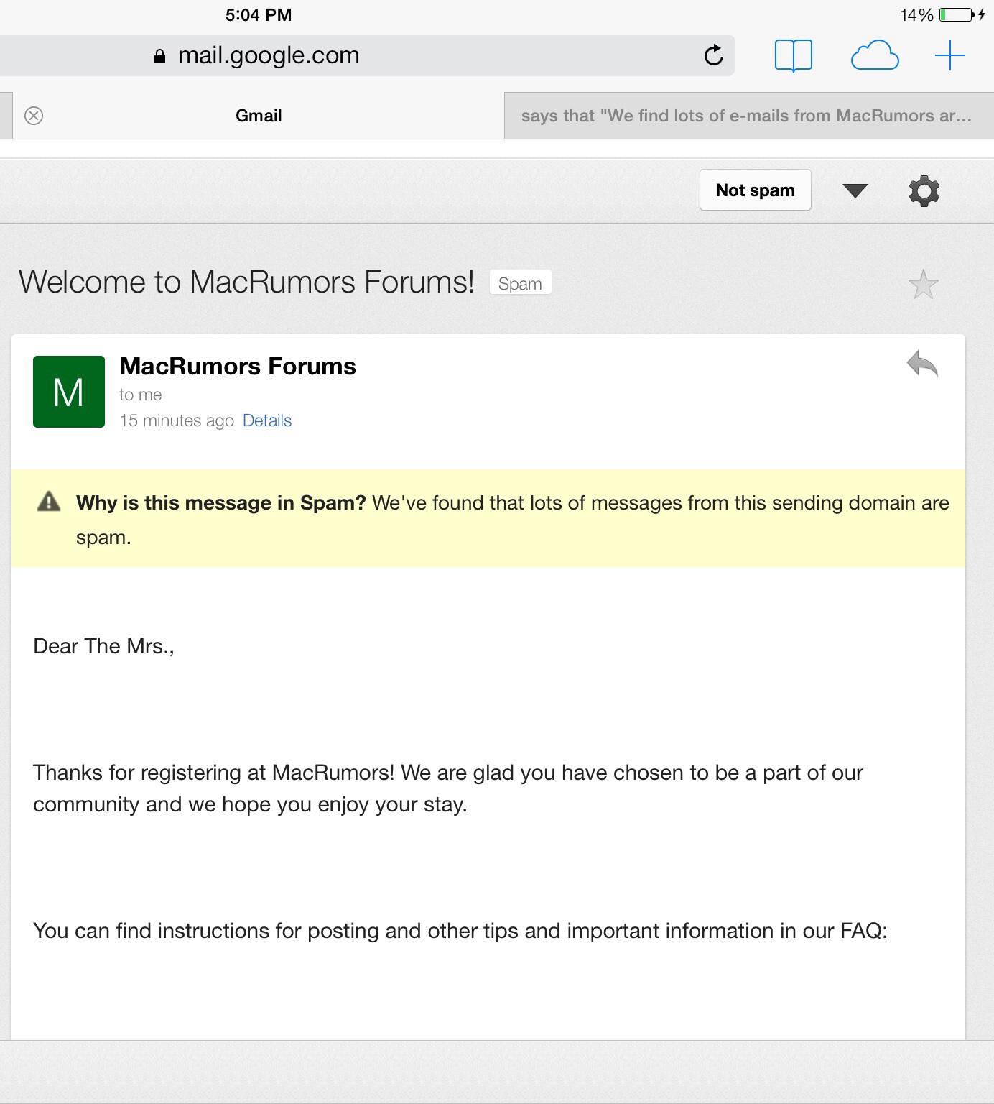Open iCloud tabs cloud icon
This screenshot has height=1104, width=994.
click(x=875, y=55)
